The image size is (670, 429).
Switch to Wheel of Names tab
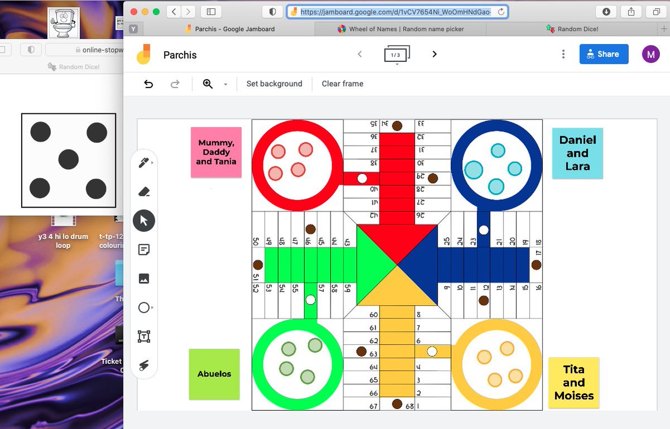(x=400, y=29)
